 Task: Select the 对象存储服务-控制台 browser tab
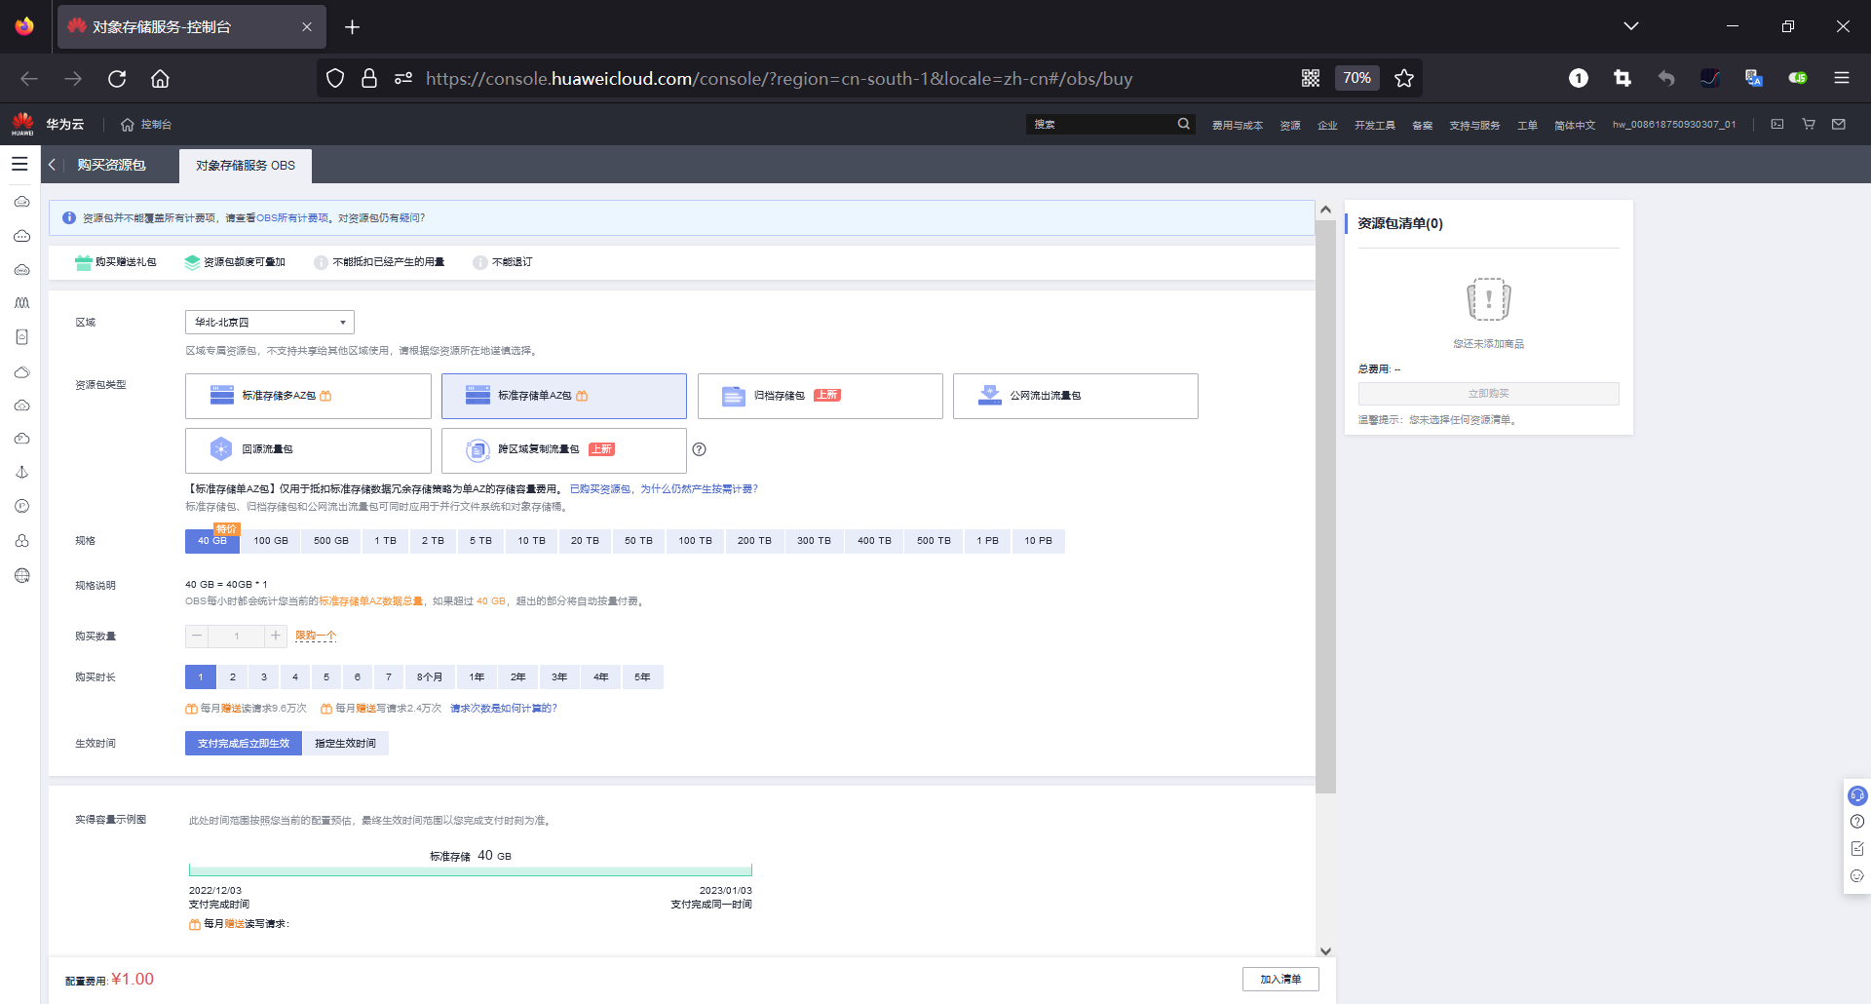point(192,26)
